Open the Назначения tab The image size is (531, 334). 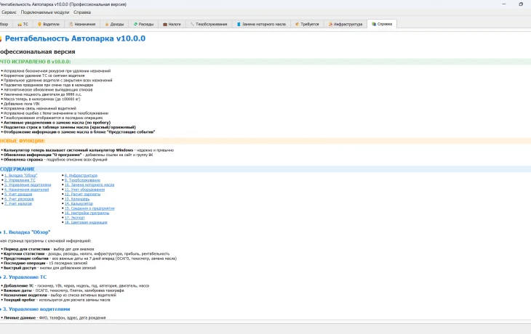[82, 24]
